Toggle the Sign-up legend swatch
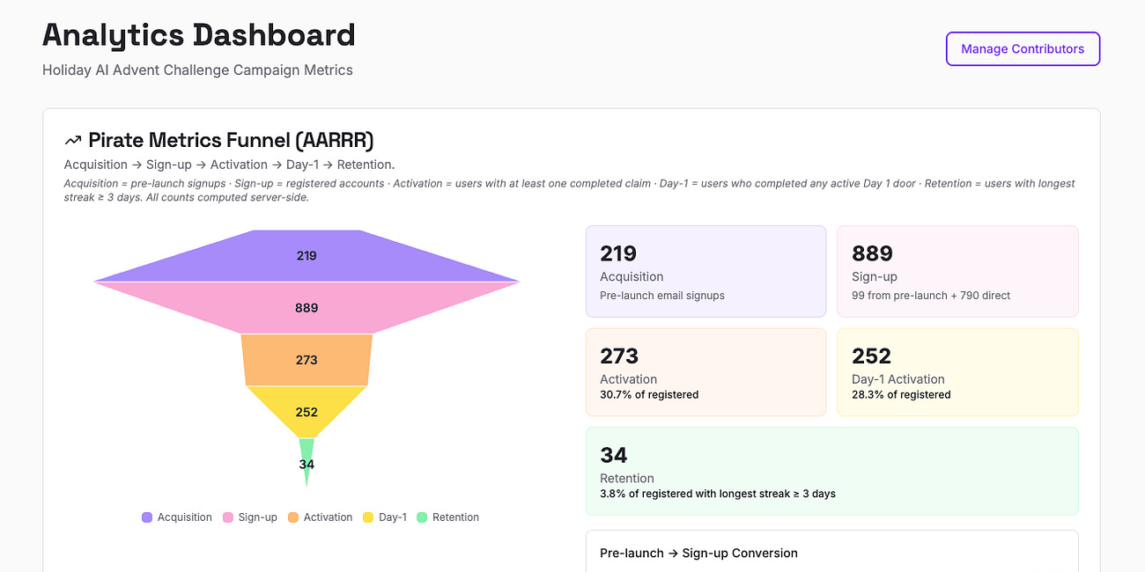 228,517
